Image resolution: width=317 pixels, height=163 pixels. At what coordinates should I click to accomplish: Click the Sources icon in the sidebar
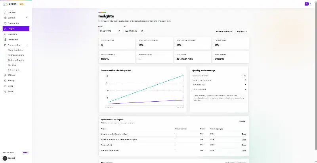pyautogui.click(x=6, y=18)
